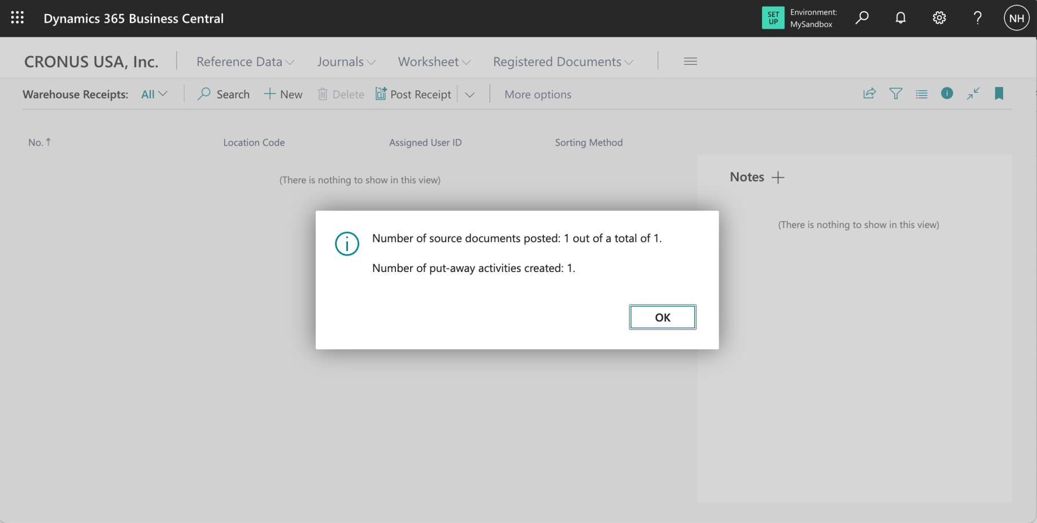Click the Delete action
This screenshot has height=523, width=1037.
click(341, 94)
